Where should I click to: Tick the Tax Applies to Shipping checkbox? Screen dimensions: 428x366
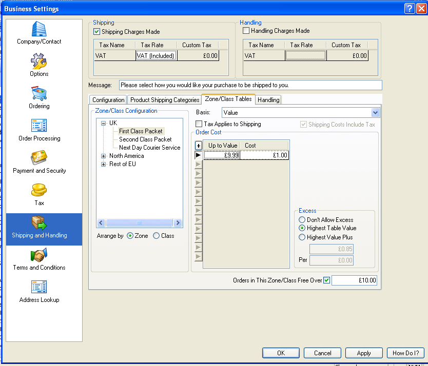199,124
